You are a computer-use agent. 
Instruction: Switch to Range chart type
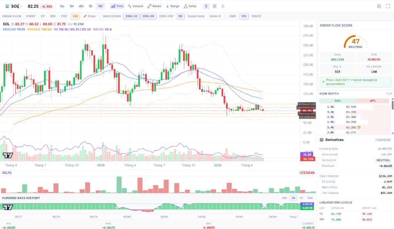(x=173, y=6)
